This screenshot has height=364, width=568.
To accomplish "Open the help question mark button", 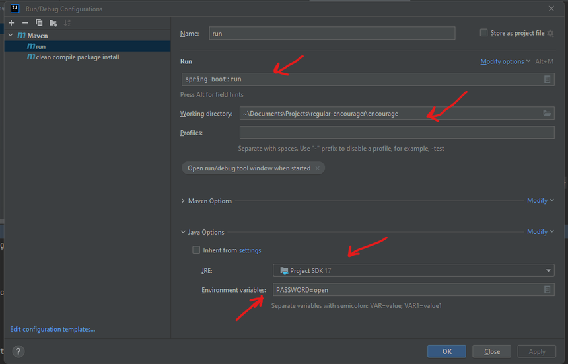I will click(18, 351).
